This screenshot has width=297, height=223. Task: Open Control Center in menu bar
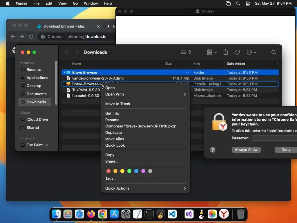tap(248, 3)
